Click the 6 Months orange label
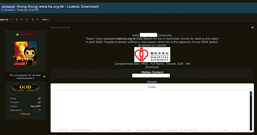Screen dimensions: 257x135 (25, 114)
